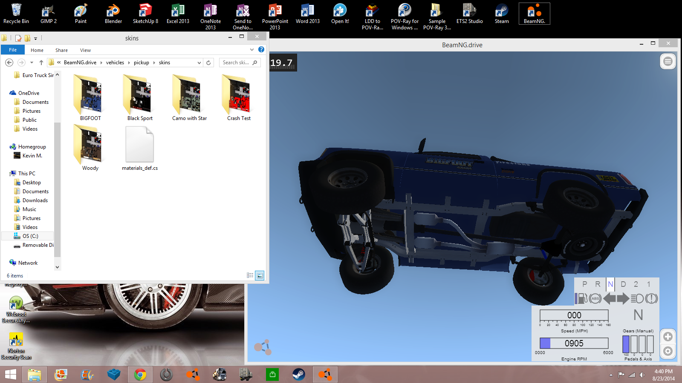Click the BeamNG node logo in viewport
This screenshot has height=383, width=682.
point(263,347)
